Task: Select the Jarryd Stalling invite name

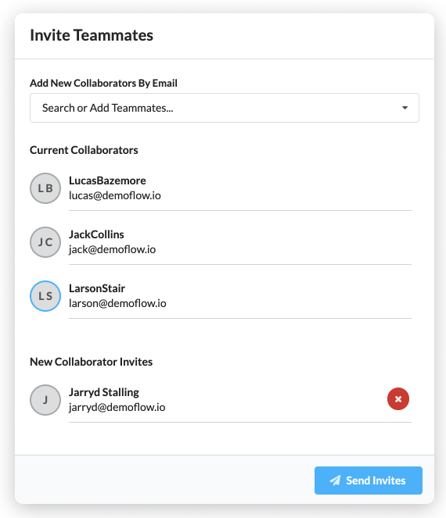Action: (x=104, y=392)
